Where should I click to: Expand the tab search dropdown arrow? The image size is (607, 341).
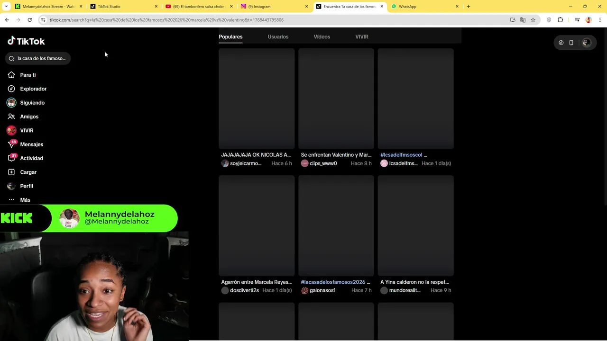[6, 7]
